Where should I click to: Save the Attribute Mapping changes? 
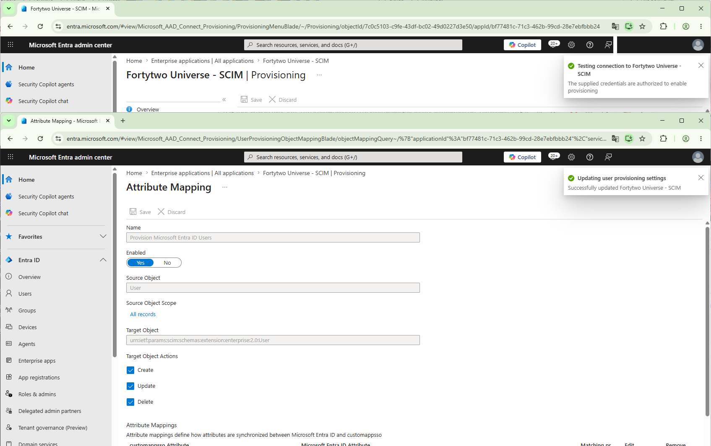(x=140, y=212)
